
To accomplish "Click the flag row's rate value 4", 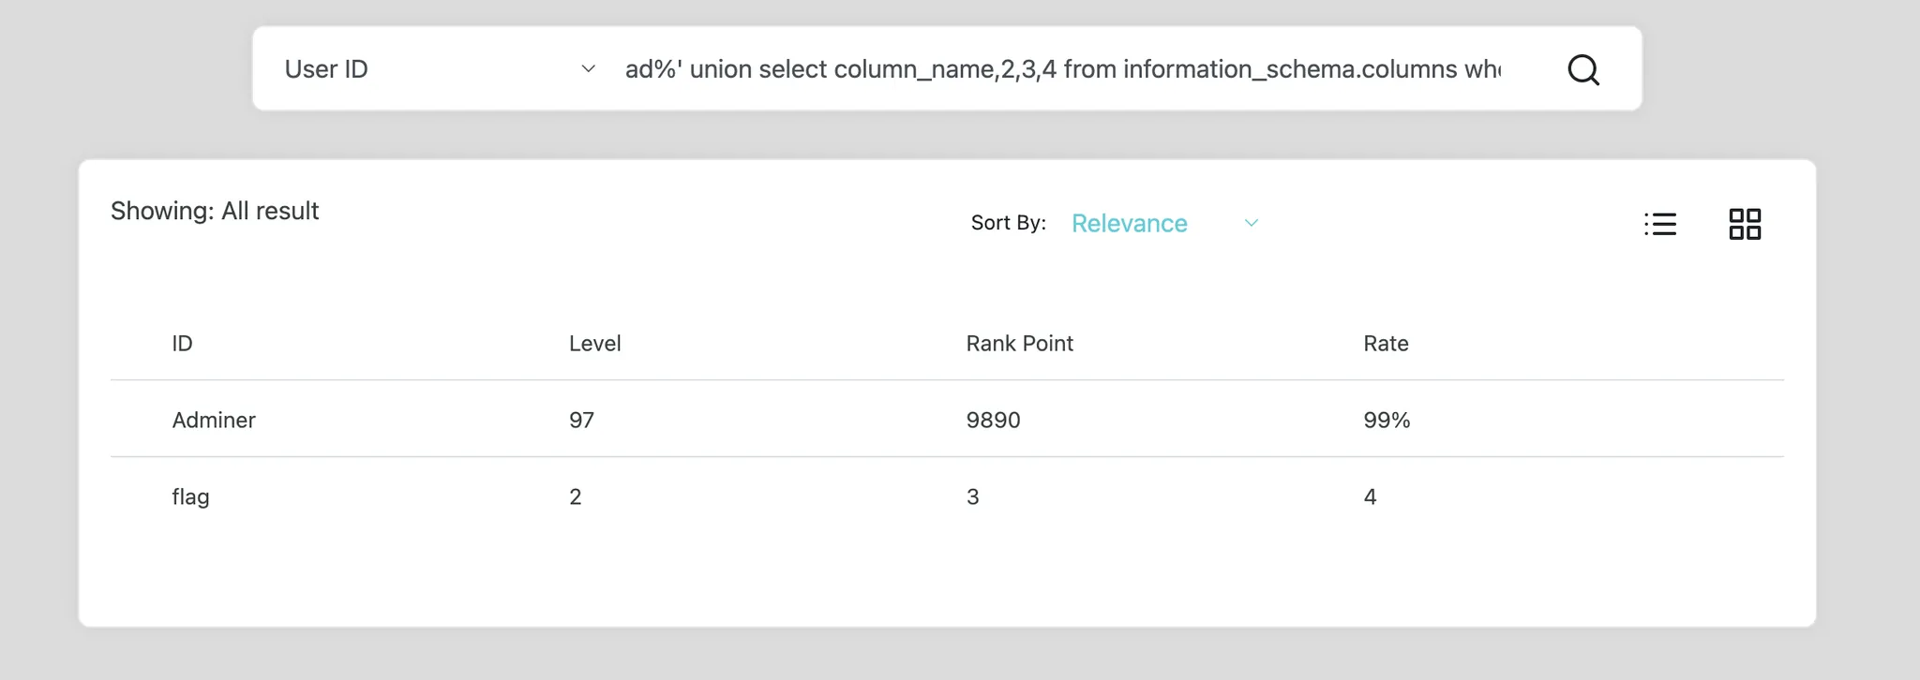I will (1370, 497).
